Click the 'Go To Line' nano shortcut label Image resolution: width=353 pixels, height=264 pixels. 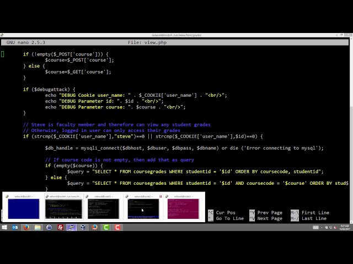tap(230, 218)
